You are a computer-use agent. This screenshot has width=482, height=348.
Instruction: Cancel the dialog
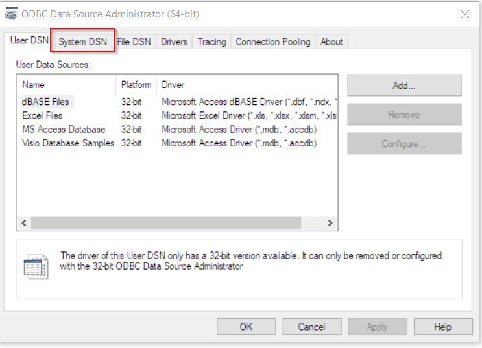[x=311, y=327]
